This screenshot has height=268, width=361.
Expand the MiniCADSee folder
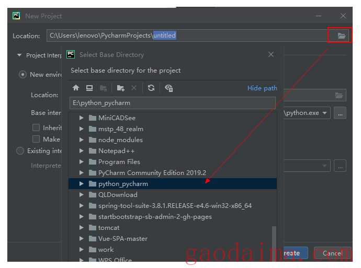click(81, 118)
